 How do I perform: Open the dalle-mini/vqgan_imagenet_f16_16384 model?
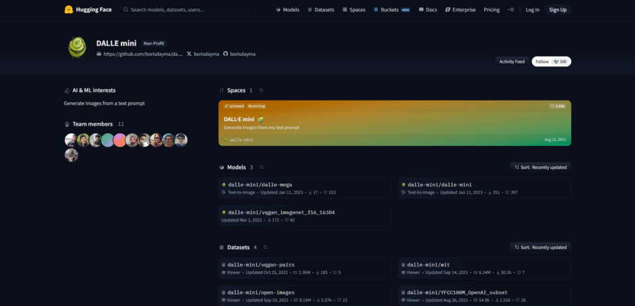click(305, 215)
